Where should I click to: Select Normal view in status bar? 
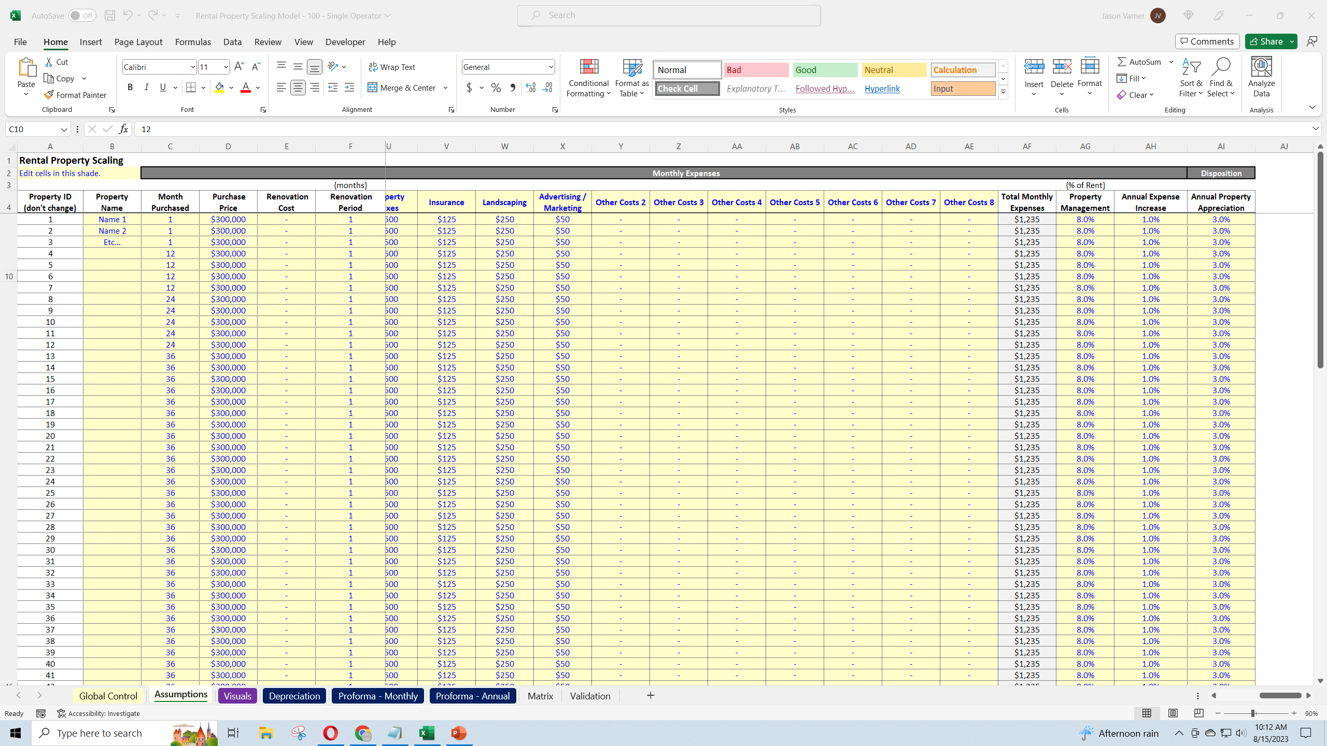click(x=1147, y=713)
